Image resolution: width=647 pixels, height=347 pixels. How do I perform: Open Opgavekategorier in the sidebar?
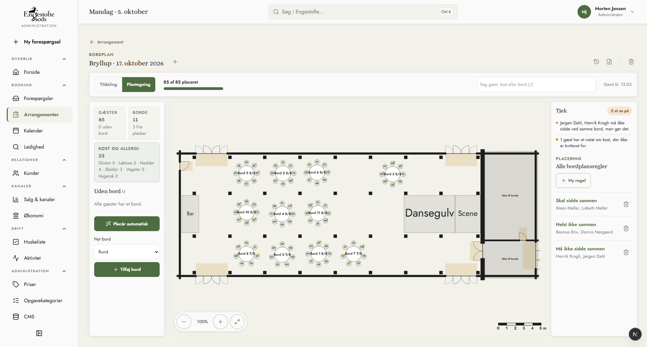click(x=39, y=301)
